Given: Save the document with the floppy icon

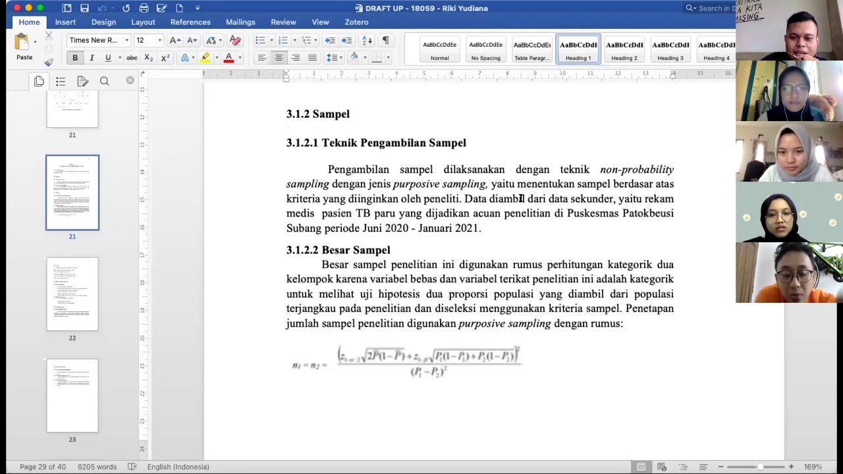Looking at the screenshot, I should click(84, 8).
